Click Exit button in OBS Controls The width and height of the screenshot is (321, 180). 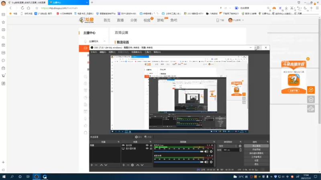click(x=256, y=164)
